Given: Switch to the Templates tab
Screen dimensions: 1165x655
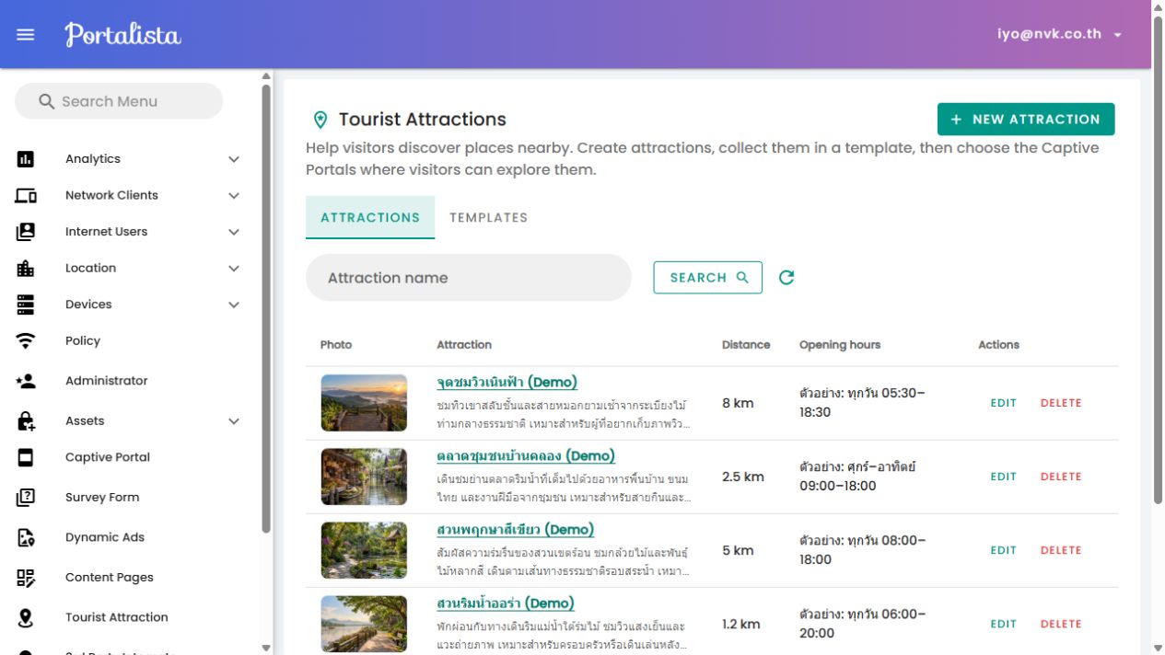Looking at the screenshot, I should click(489, 218).
